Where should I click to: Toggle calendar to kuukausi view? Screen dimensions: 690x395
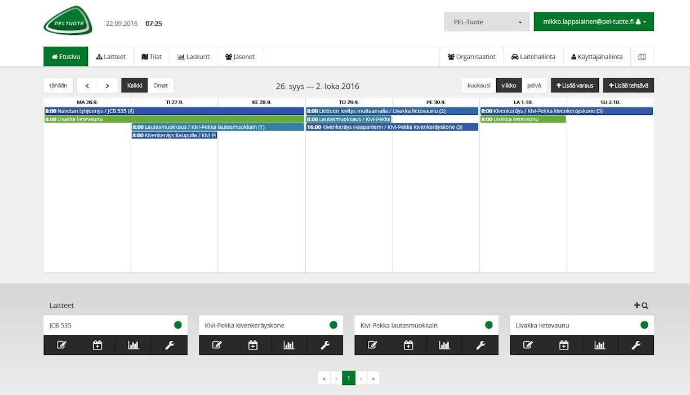click(x=478, y=86)
